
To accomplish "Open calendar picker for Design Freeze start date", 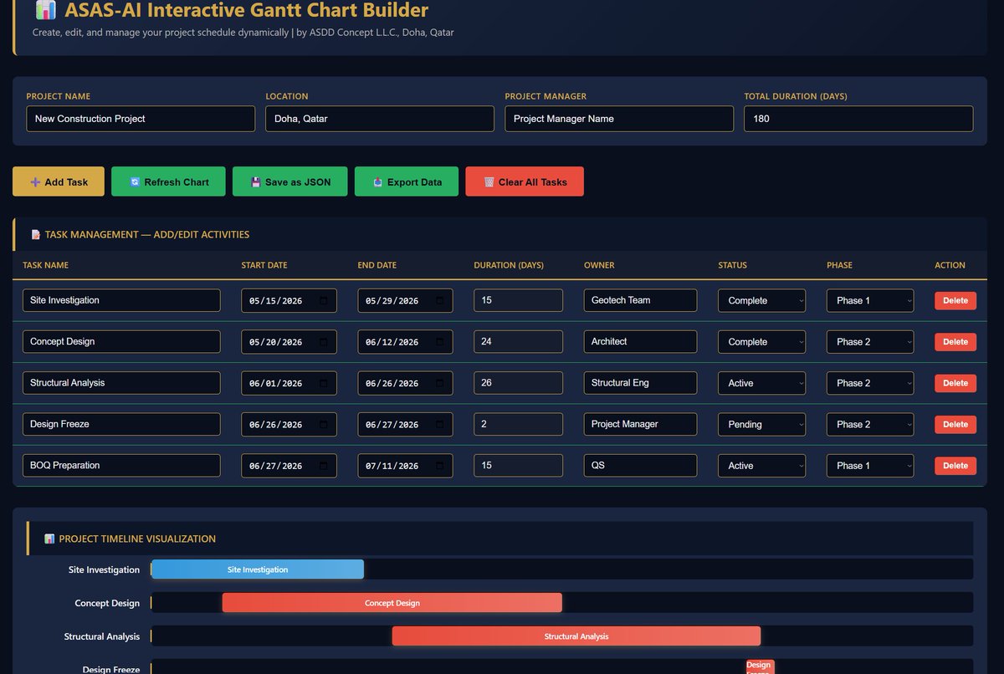I will (x=324, y=425).
